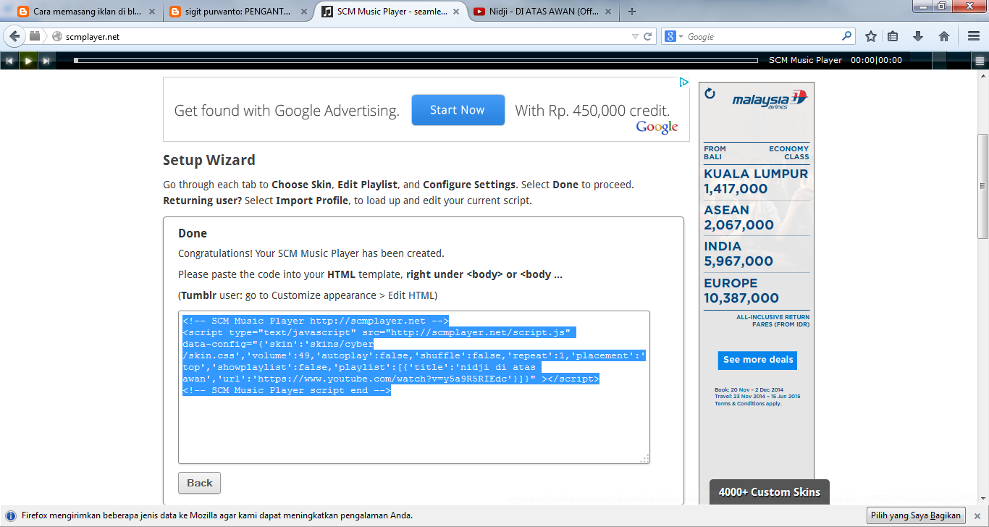The image size is (989, 527).
Task: Open the URL history dropdown arrow
Action: pyautogui.click(x=635, y=36)
